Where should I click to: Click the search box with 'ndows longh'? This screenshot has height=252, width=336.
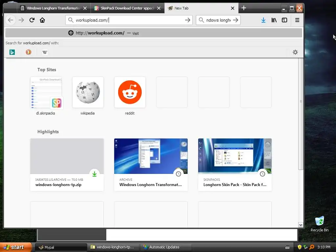tap(218, 20)
